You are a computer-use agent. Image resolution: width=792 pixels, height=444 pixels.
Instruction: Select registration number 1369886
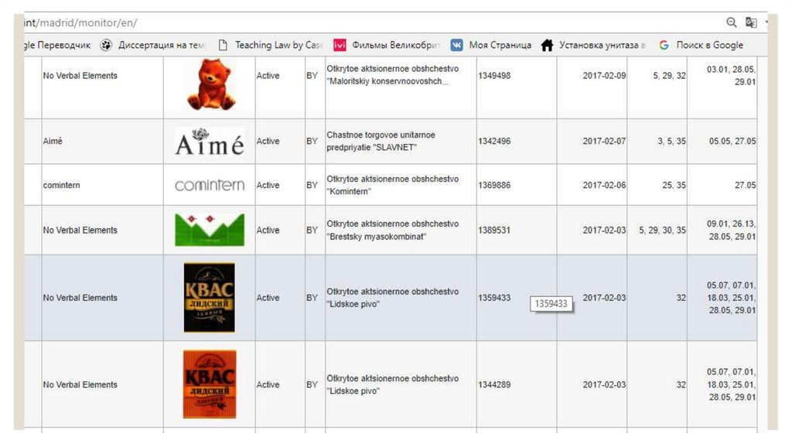pyautogui.click(x=494, y=185)
